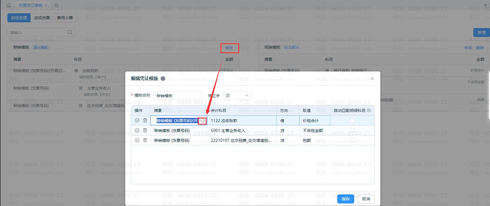
Task: Close the 编辑凭证模版 dialog
Action: (372, 79)
